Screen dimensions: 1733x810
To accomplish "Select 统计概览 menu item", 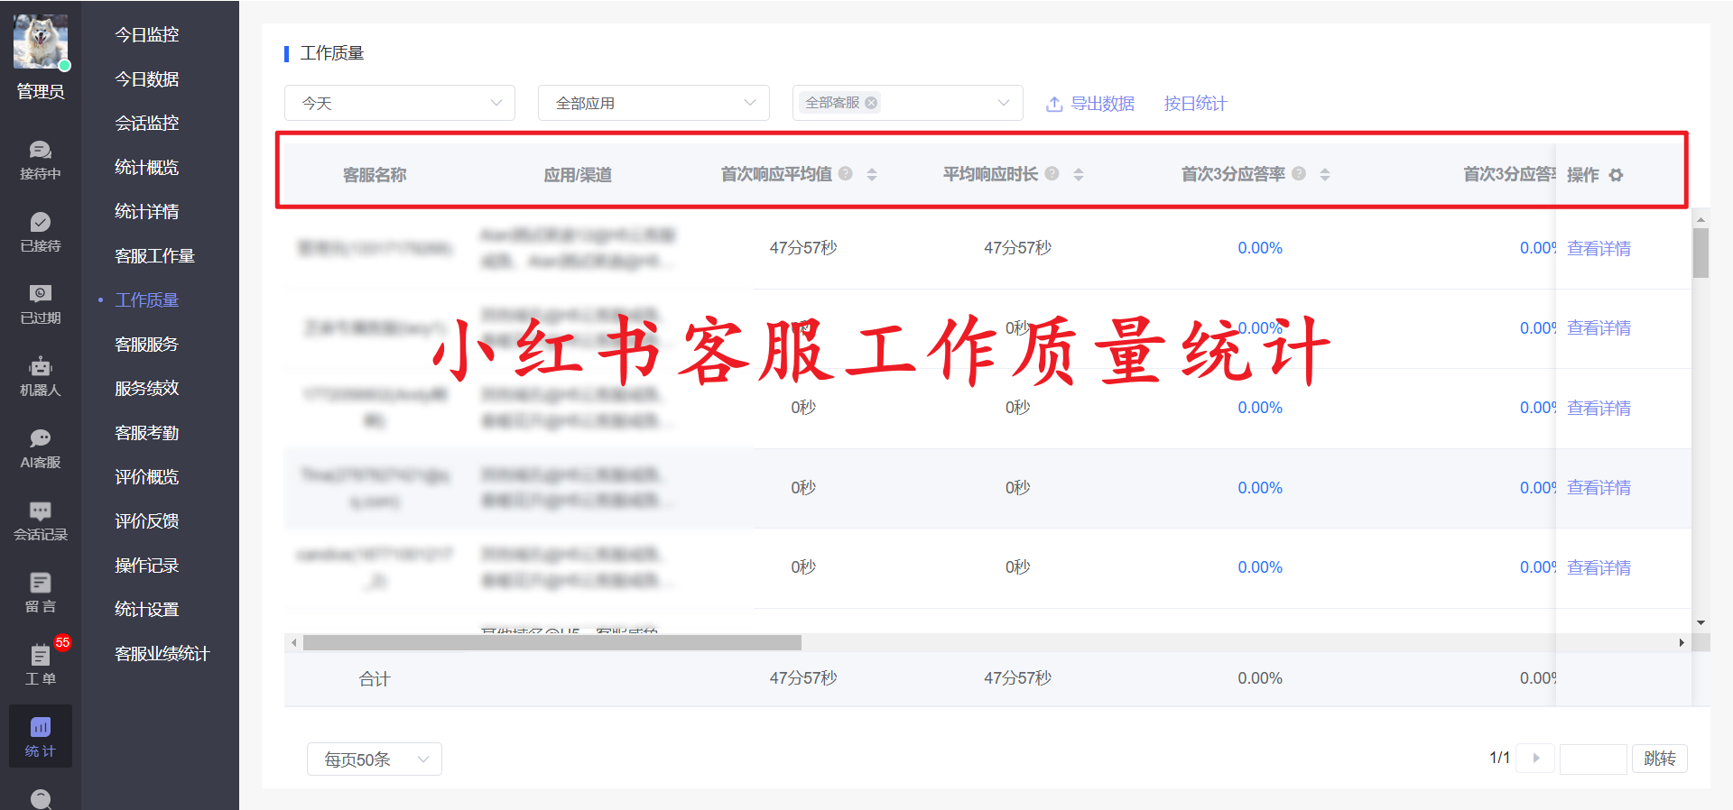I will 147,167.
